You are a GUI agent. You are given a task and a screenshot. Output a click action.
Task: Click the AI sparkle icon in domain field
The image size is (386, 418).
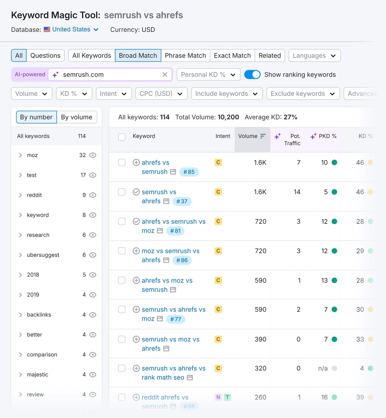(x=55, y=75)
